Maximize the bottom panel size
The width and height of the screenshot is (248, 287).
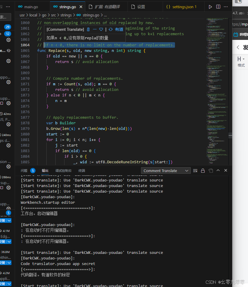coord(218,170)
